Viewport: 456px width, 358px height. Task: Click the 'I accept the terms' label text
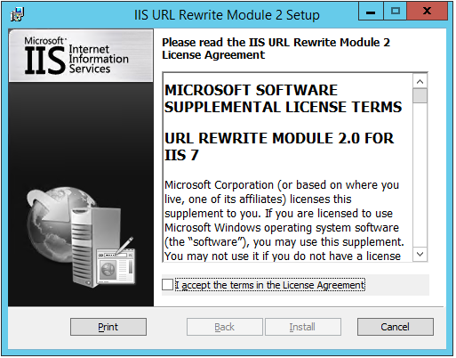point(270,285)
